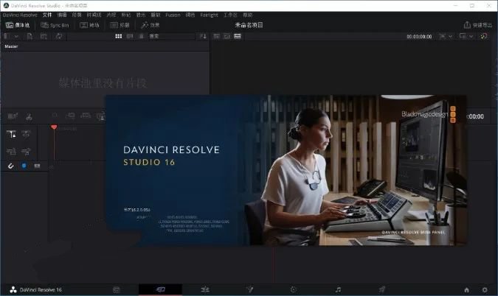Image resolution: width=498 pixels, height=296 pixels.
Task: Click the viewer timecode 00:00:00:00
Action: pyautogui.click(x=419, y=36)
